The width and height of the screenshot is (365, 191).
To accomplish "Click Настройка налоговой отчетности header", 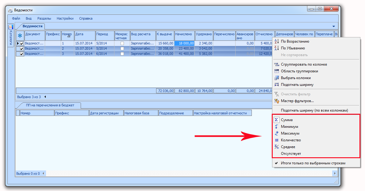I will [222, 113].
